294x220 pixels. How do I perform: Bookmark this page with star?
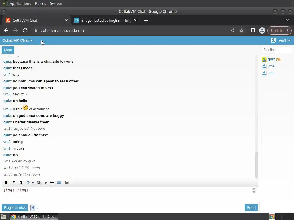click(241, 30)
